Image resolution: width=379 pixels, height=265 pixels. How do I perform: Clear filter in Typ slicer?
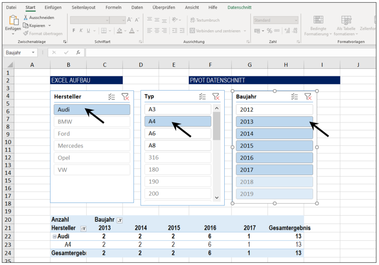click(x=216, y=96)
